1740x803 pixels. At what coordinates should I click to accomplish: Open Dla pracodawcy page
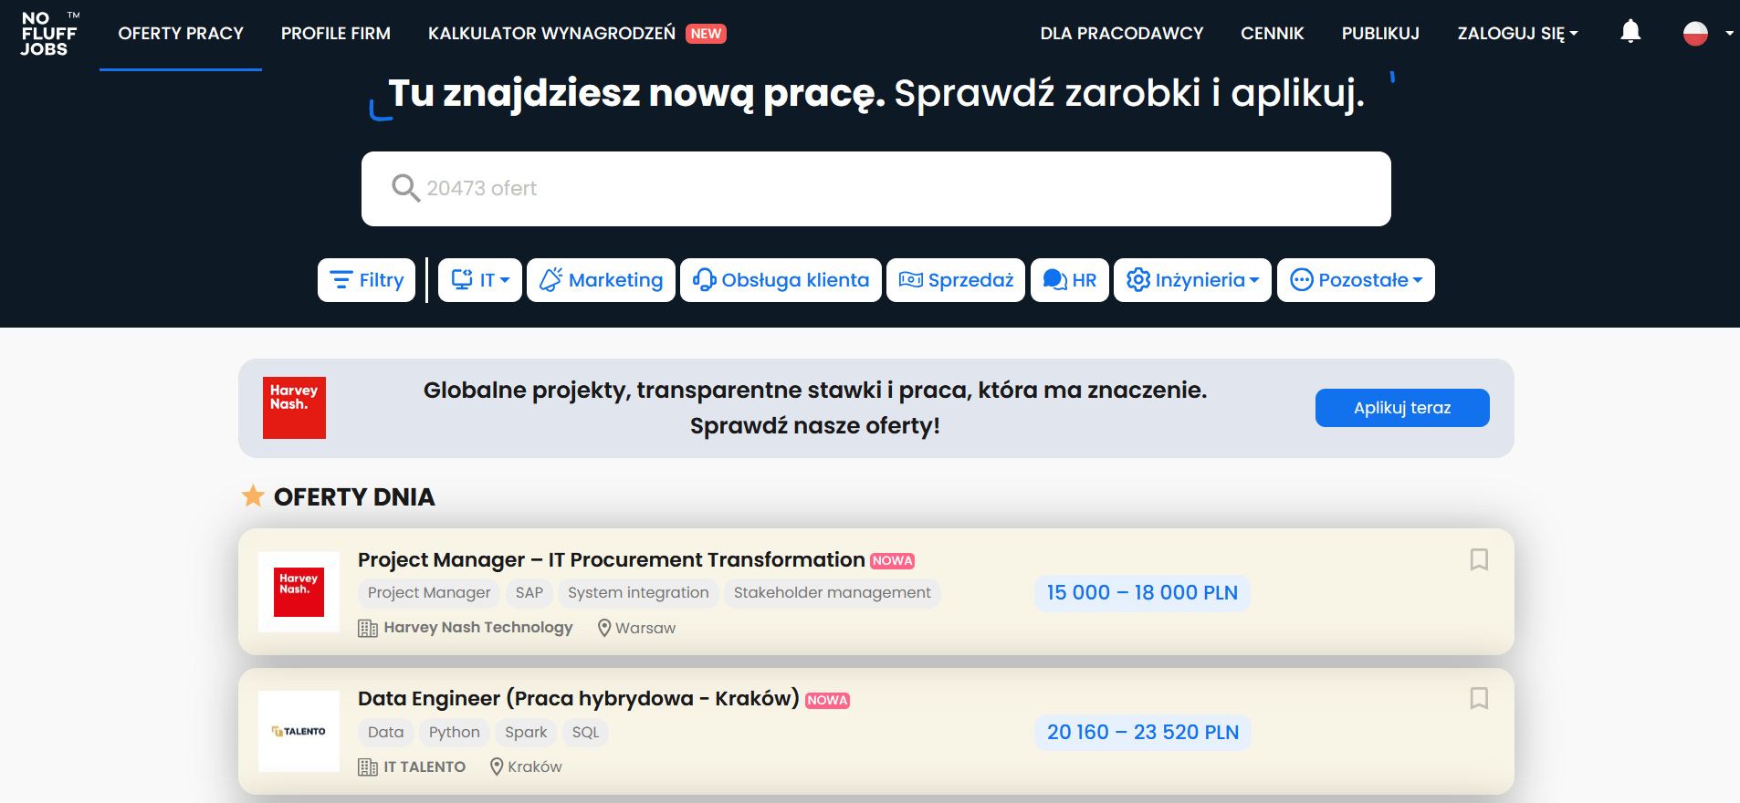click(1122, 34)
